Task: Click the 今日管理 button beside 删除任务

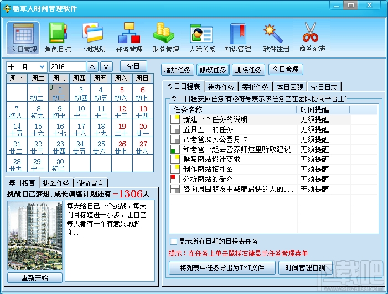Action: (x=285, y=70)
